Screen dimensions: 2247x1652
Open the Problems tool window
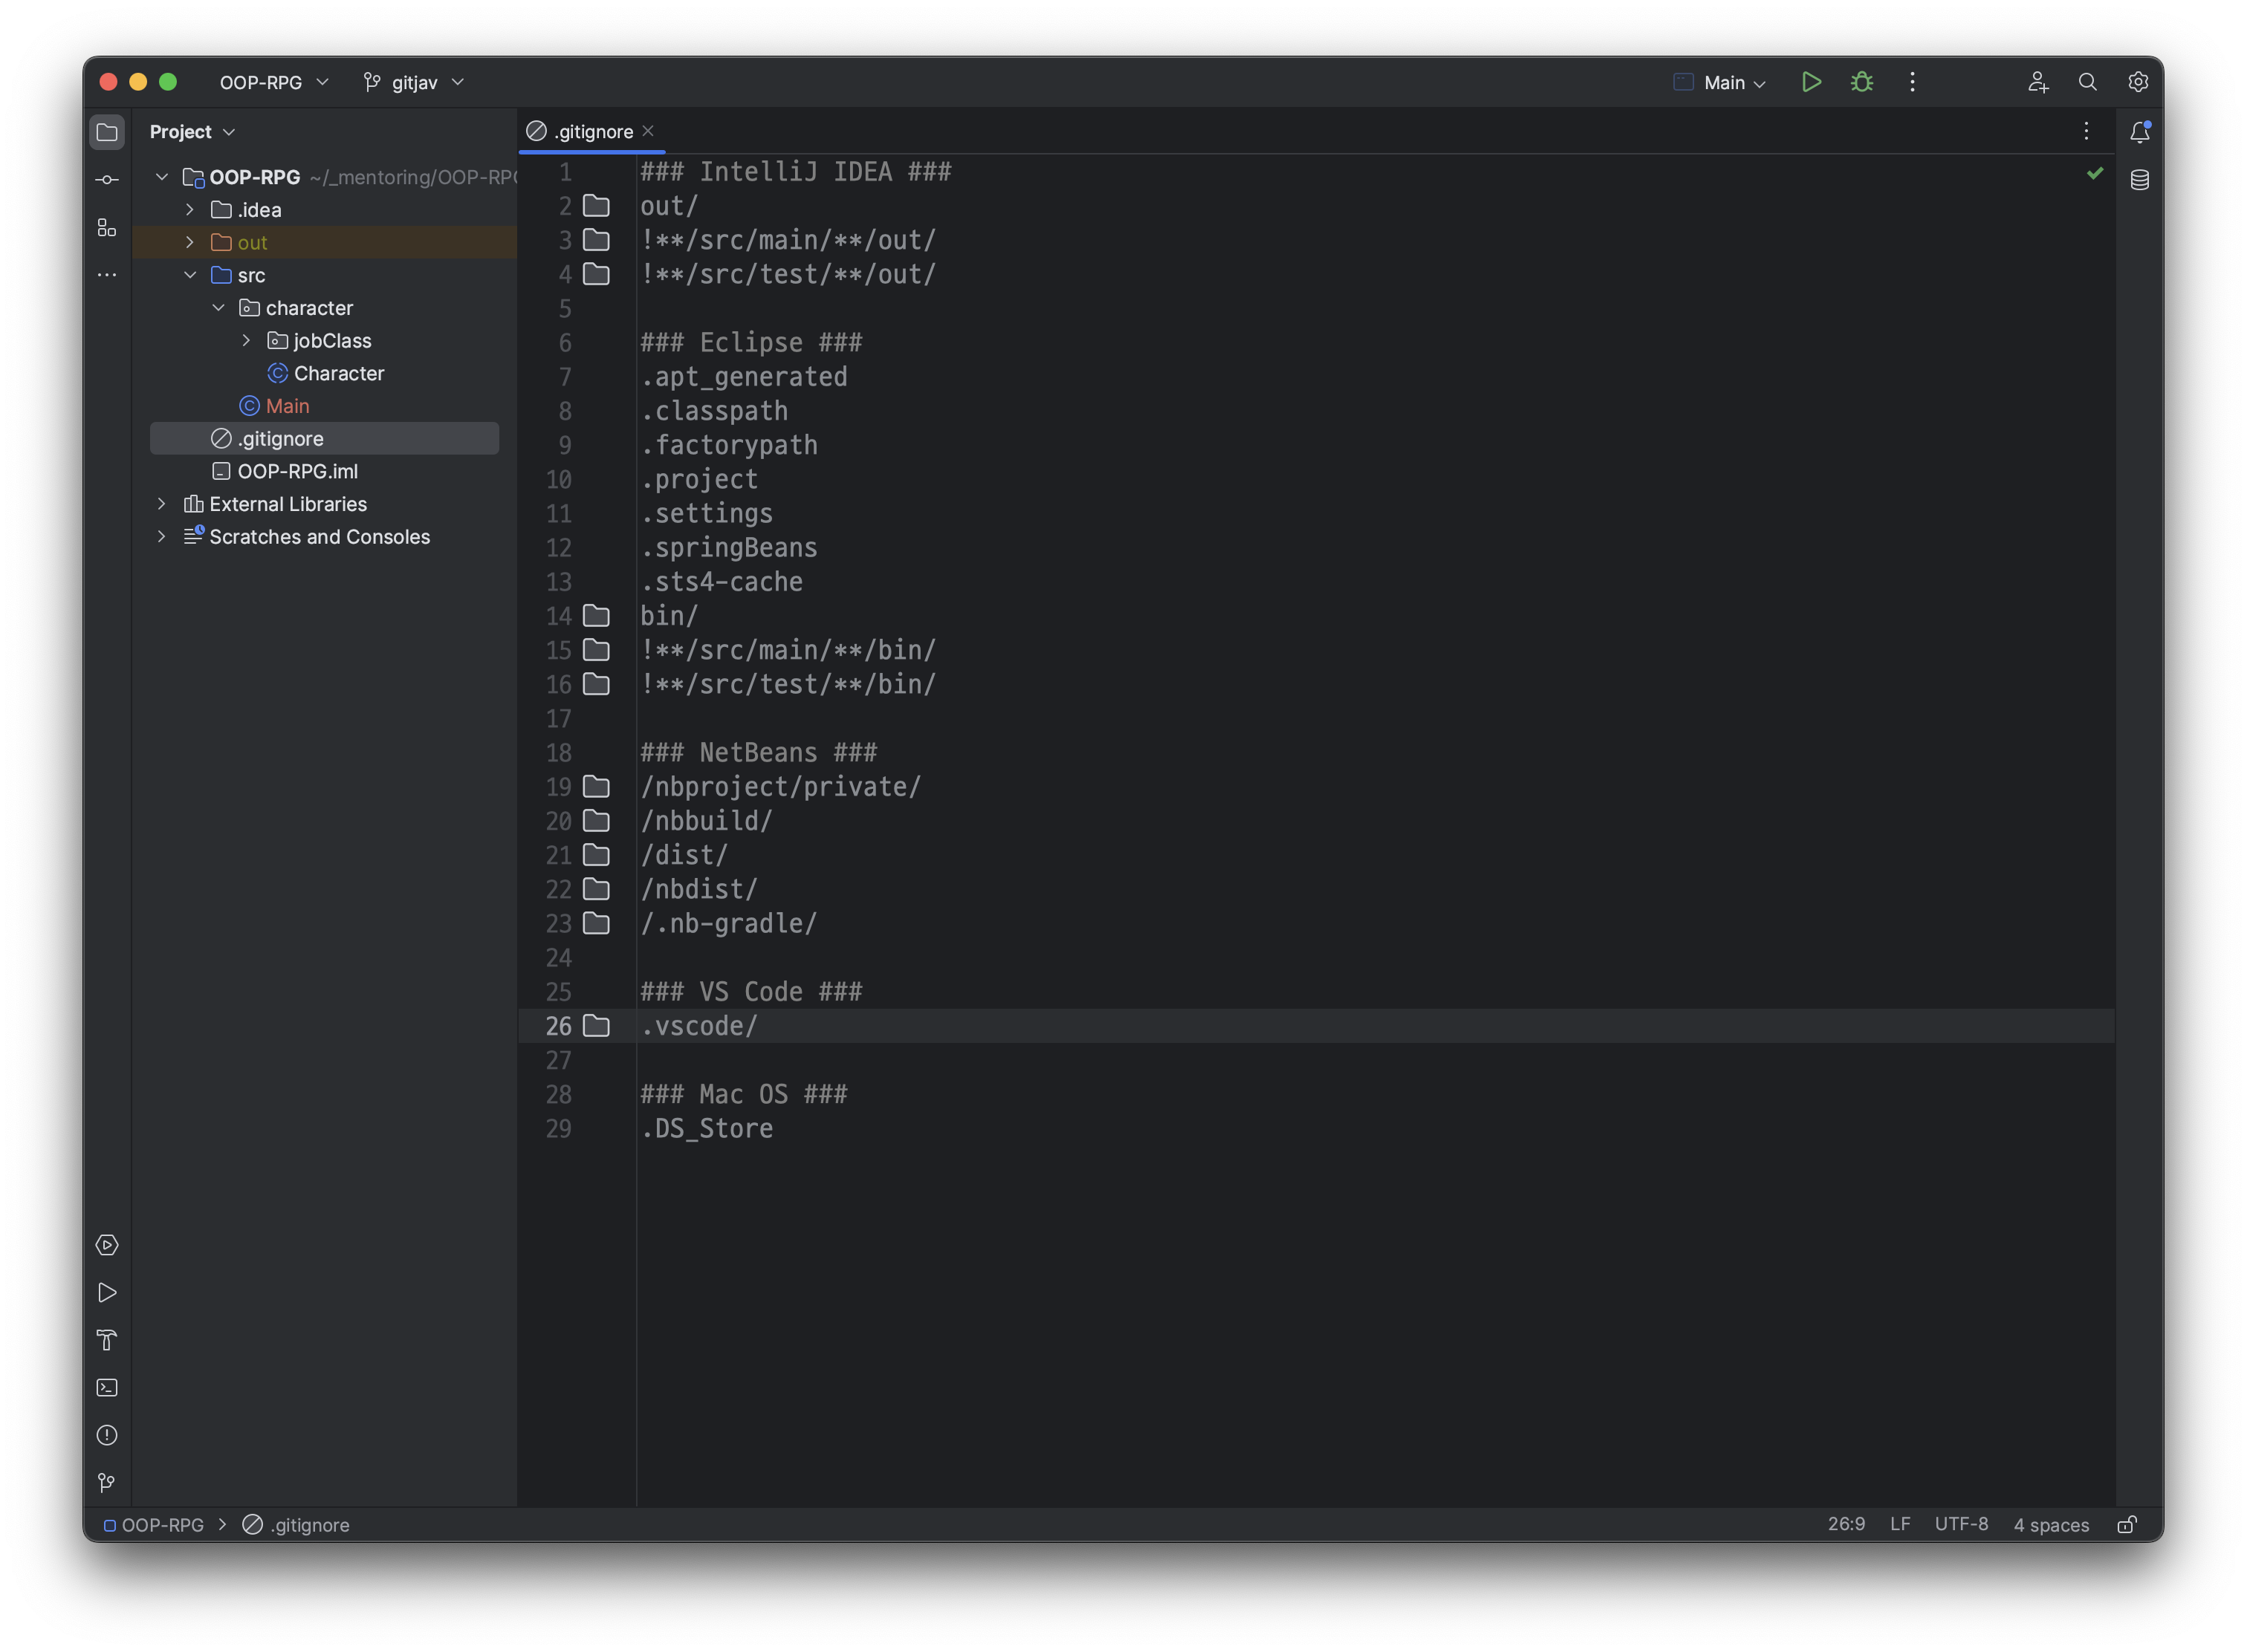[x=107, y=1435]
